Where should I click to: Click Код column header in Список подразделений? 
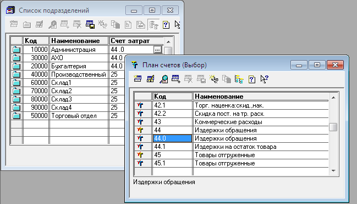pos(36,41)
